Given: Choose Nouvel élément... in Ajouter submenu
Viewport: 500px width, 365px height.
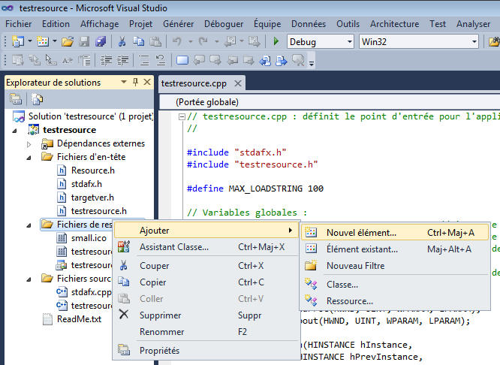Looking at the screenshot, I should coord(394,233).
